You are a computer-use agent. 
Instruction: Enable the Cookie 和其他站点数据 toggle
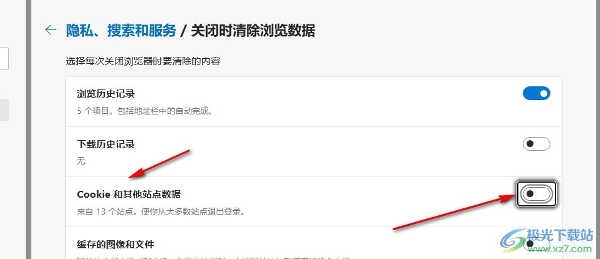(x=536, y=194)
